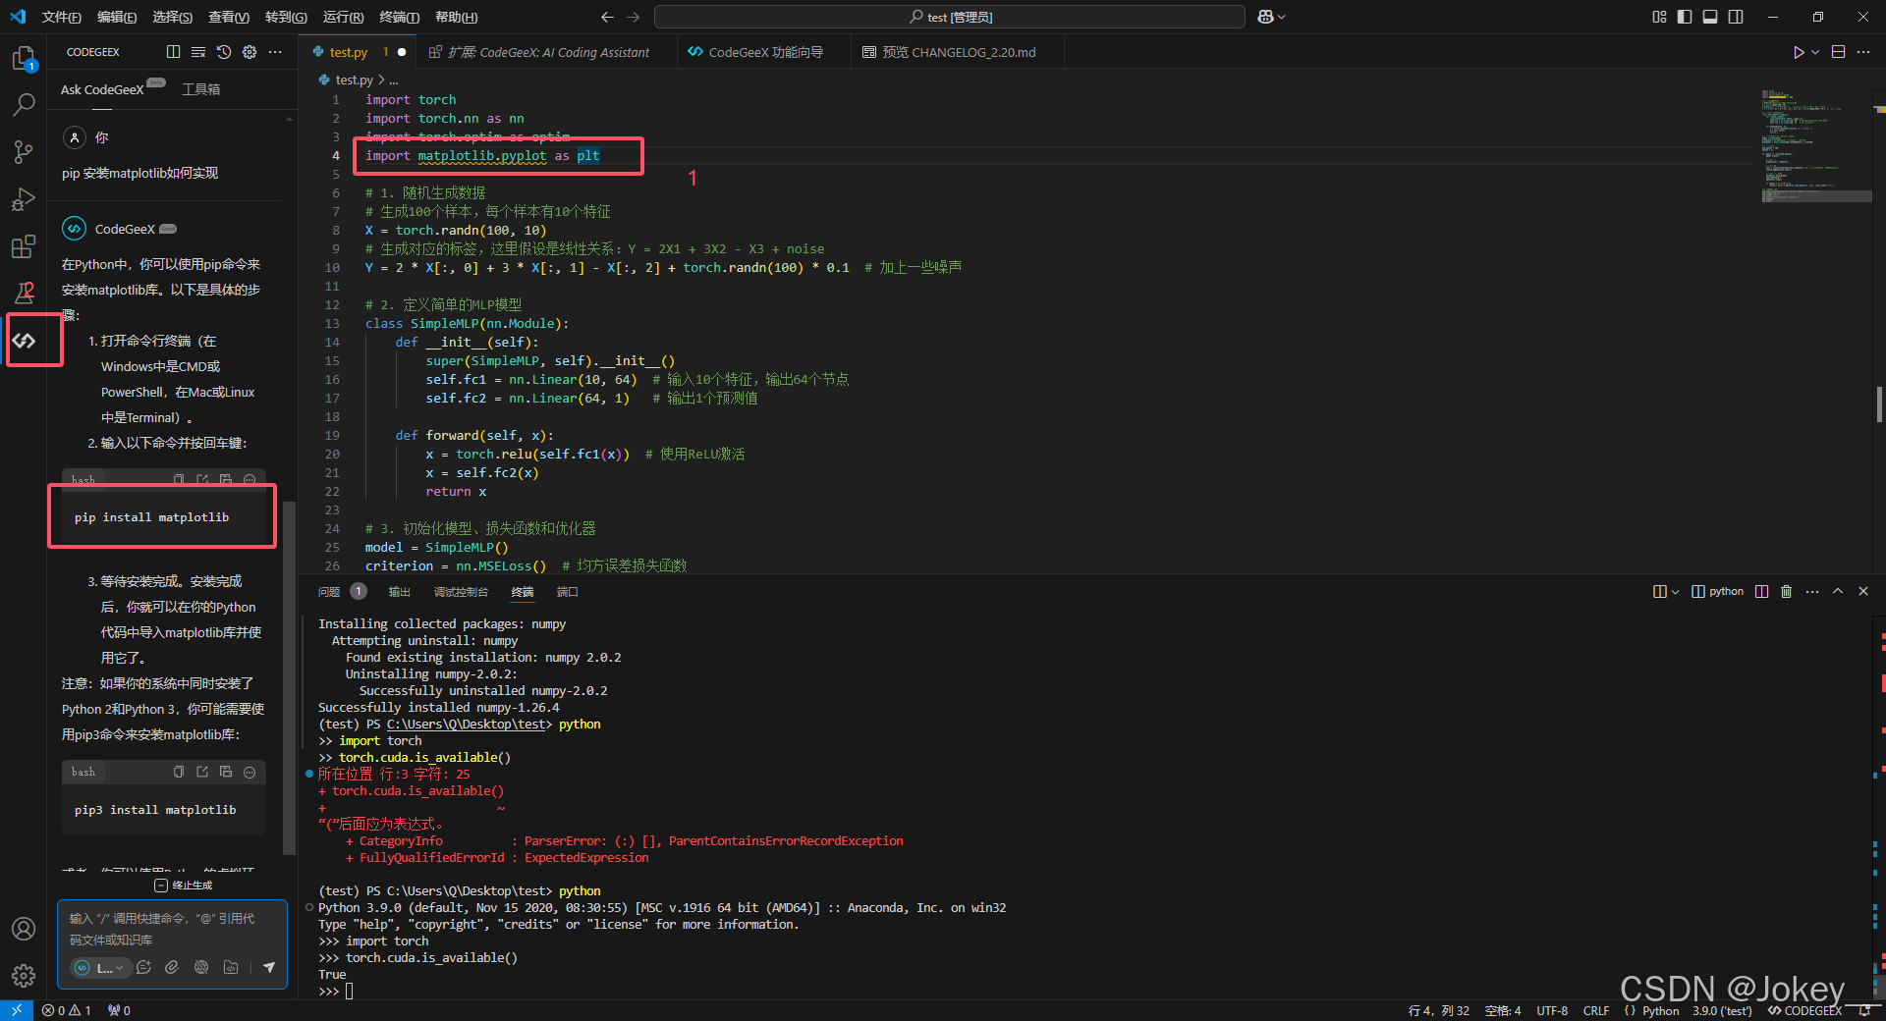Split the editor to the right
This screenshot has height=1021, width=1886.
[1838, 52]
